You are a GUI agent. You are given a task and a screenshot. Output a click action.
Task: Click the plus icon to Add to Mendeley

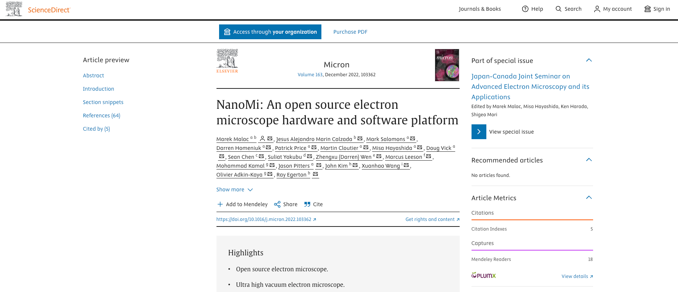point(220,204)
